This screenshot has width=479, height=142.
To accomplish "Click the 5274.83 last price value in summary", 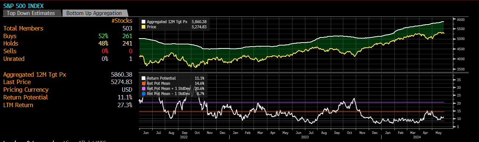I will [121, 82].
